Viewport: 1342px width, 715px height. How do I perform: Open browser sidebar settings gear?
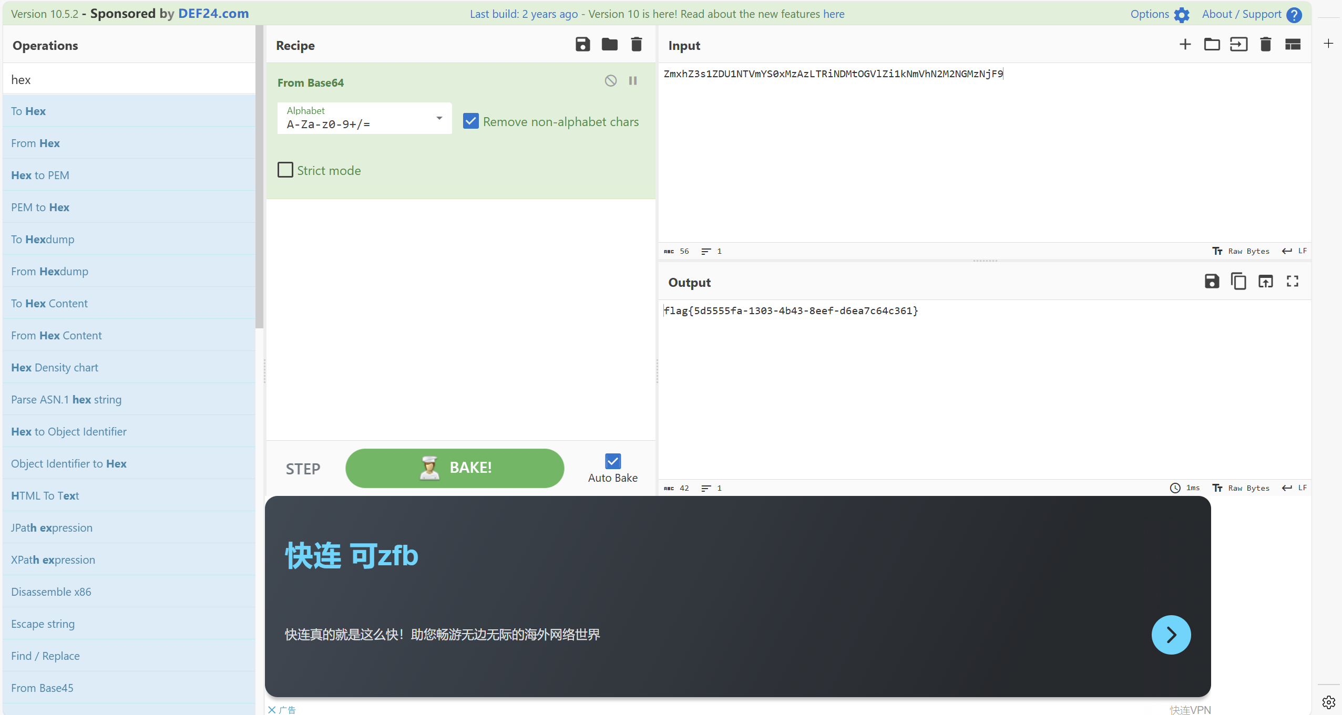point(1328,702)
